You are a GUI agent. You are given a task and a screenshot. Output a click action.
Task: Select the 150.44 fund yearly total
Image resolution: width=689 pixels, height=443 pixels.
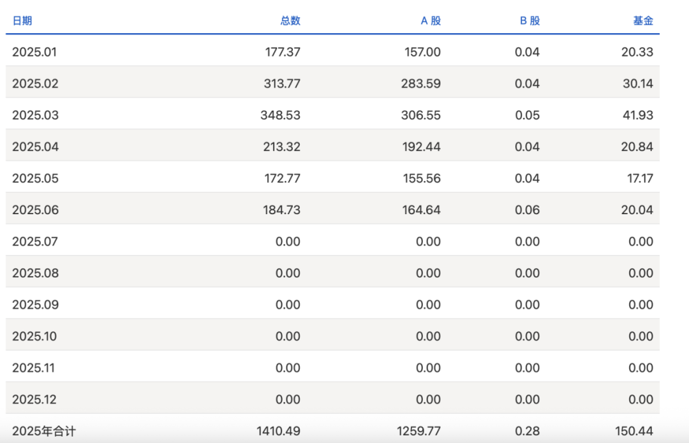(634, 432)
